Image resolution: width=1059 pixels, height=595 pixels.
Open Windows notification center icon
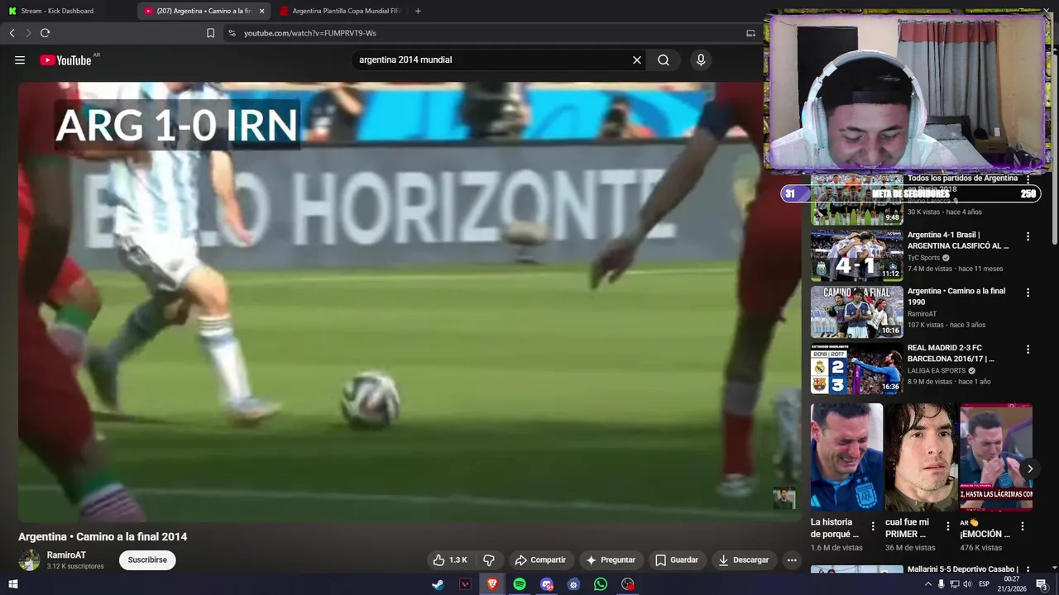coord(1042,584)
